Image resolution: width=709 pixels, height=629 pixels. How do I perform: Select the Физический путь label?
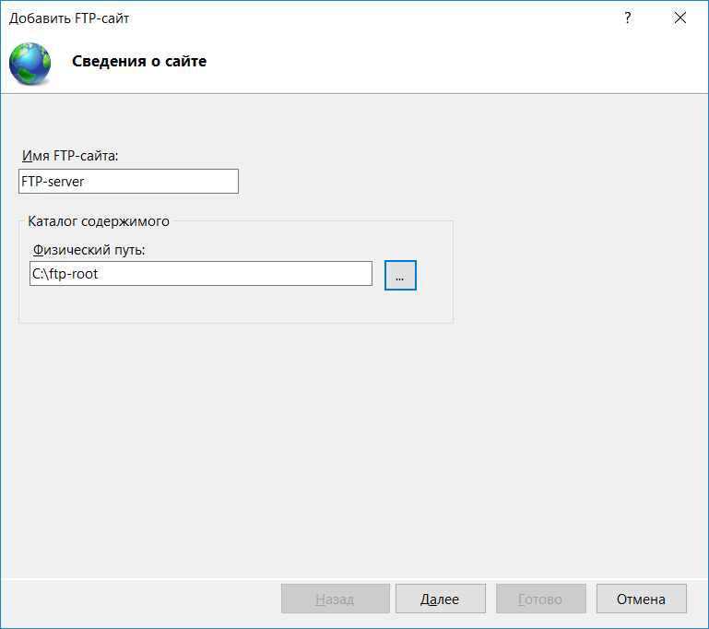(x=89, y=250)
